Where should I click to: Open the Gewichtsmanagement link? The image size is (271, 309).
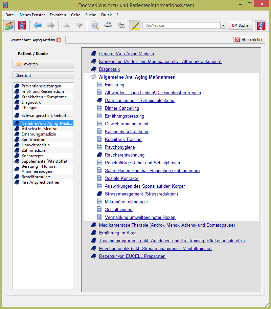click(127, 124)
